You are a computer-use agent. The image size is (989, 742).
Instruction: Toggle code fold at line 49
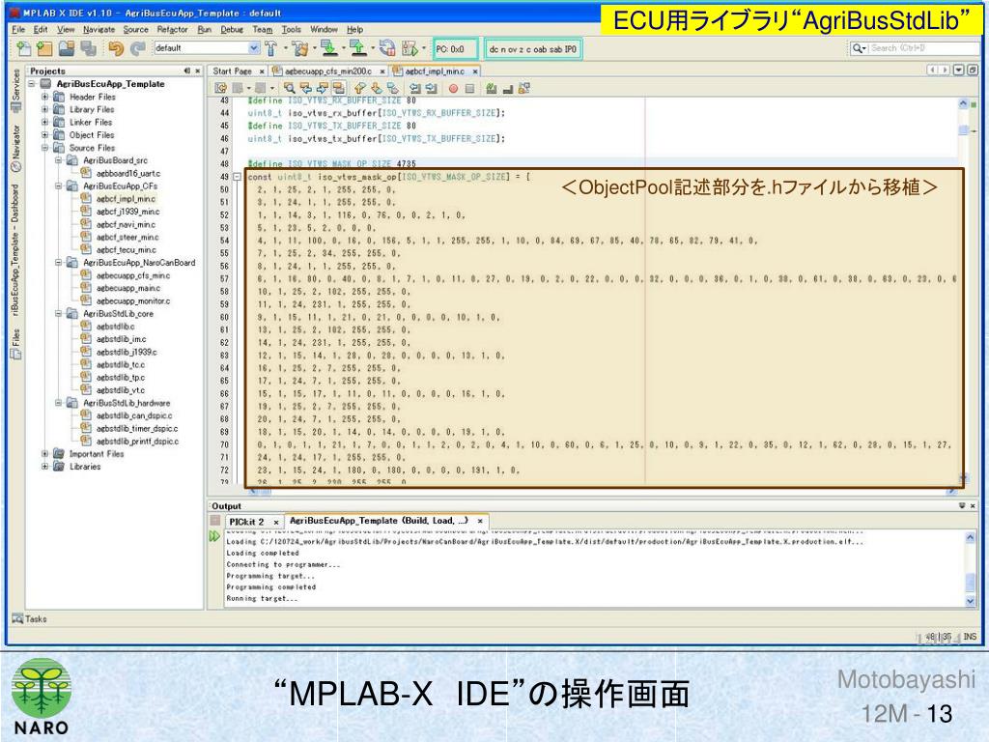coord(238,178)
